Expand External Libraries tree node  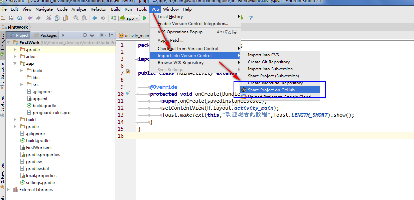(8, 189)
